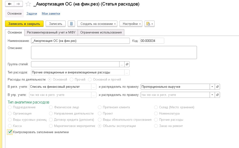Viewport: 239px width, 148px height.
Task: Select Основной activity radio button
Action: pos(50,80)
